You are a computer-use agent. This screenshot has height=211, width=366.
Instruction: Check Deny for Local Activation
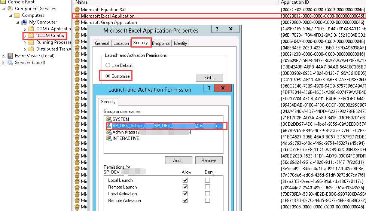pos(207,194)
